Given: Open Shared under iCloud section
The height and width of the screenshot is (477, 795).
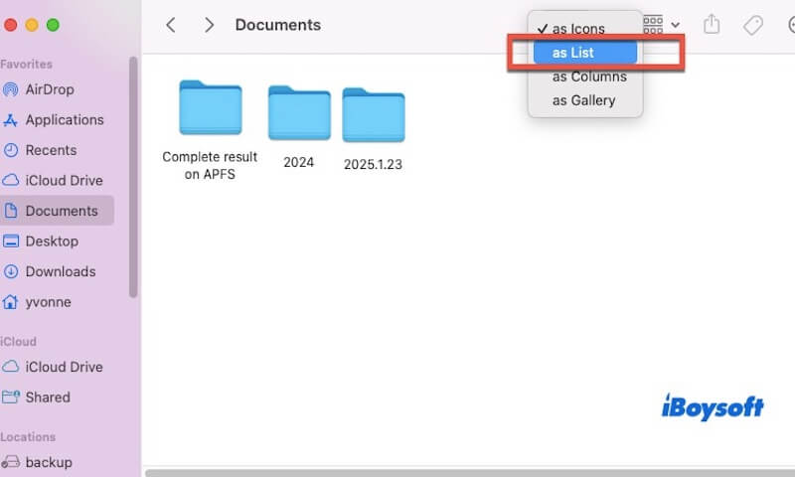Looking at the screenshot, I should point(48,397).
